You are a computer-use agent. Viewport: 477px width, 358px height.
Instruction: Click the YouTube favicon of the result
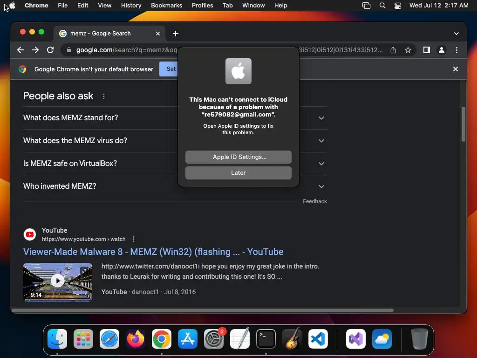(x=30, y=234)
